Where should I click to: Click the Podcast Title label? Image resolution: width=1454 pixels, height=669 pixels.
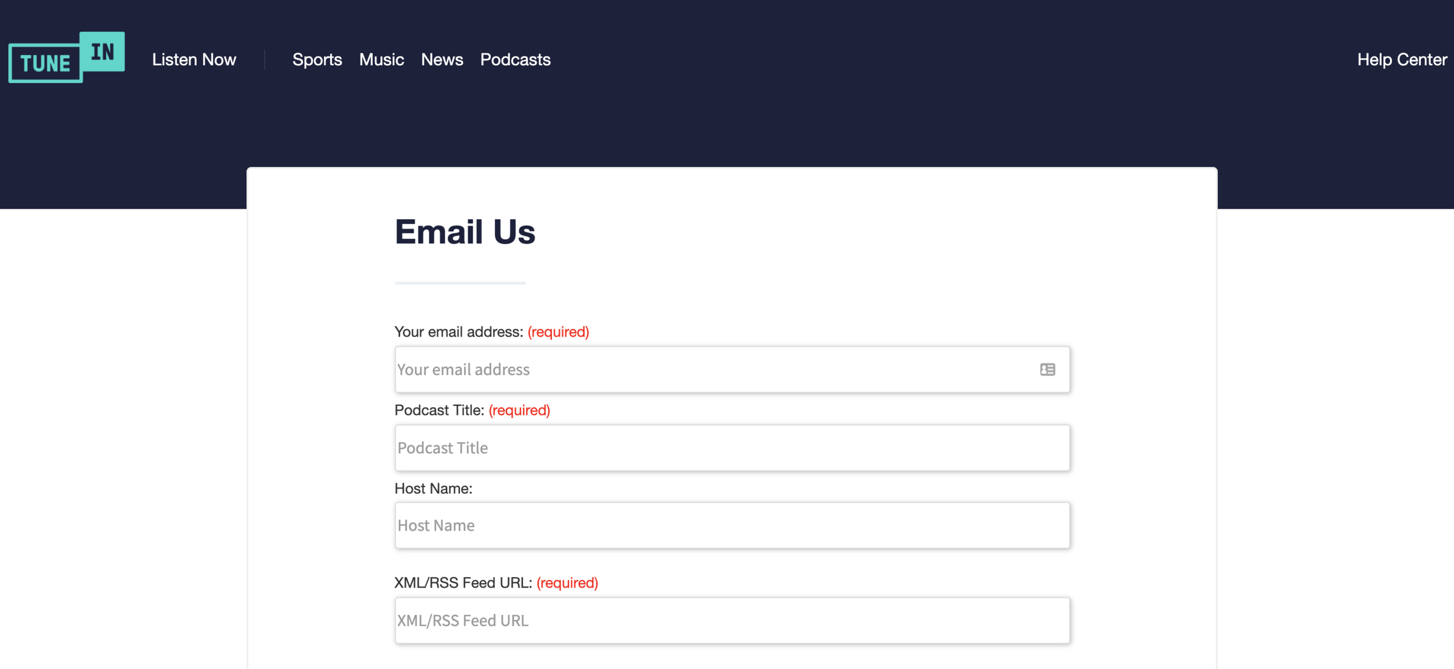439,410
